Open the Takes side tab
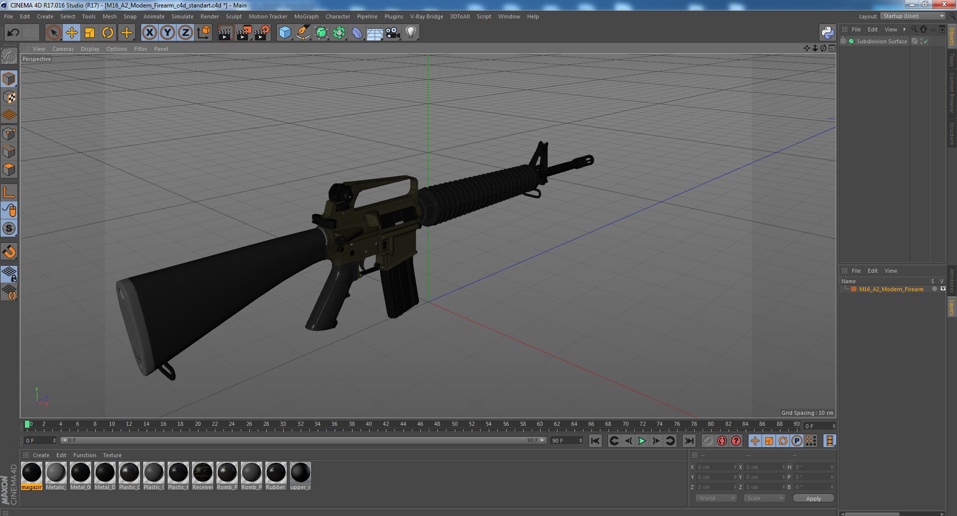957x516 pixels. (952, 59)
